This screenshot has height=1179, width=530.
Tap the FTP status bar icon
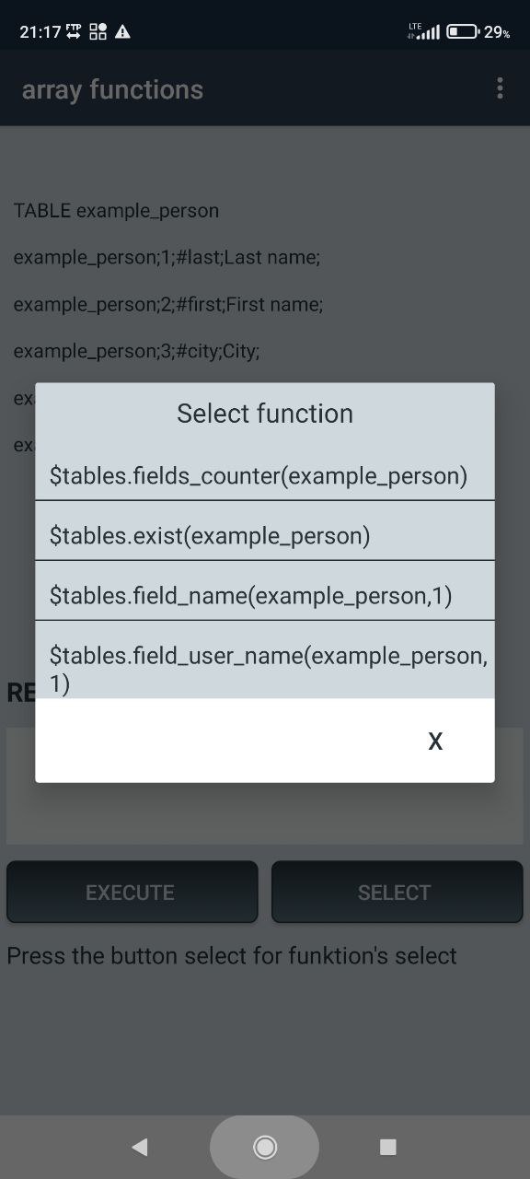coord(75,31)
